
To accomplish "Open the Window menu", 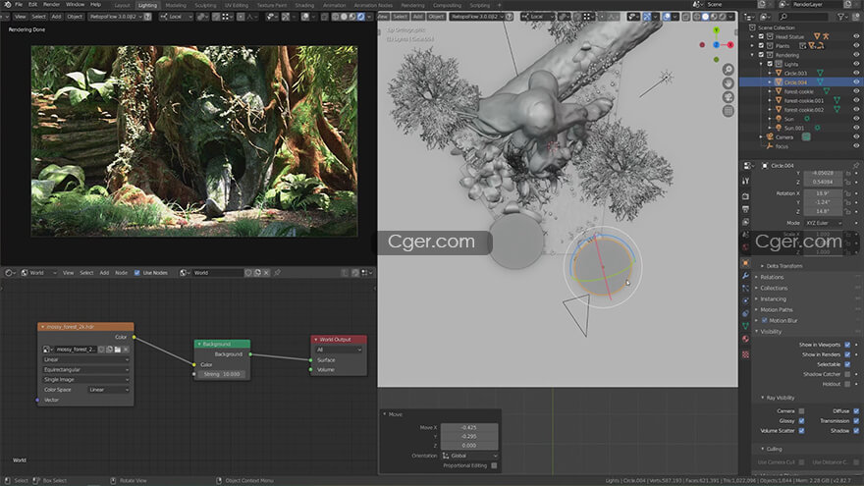I will [75, 4].
